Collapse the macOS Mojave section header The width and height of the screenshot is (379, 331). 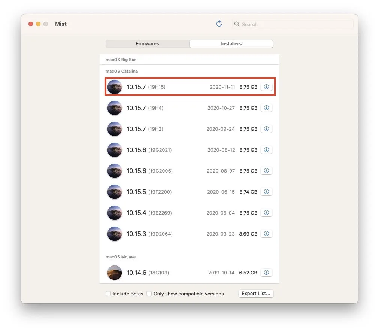coord(120,257)
